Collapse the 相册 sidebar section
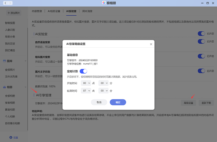The width and height of the screenshot is (217, 142). tap(25, 87)
